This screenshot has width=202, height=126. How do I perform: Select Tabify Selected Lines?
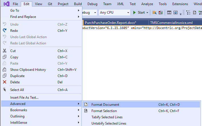click(107, 117)
